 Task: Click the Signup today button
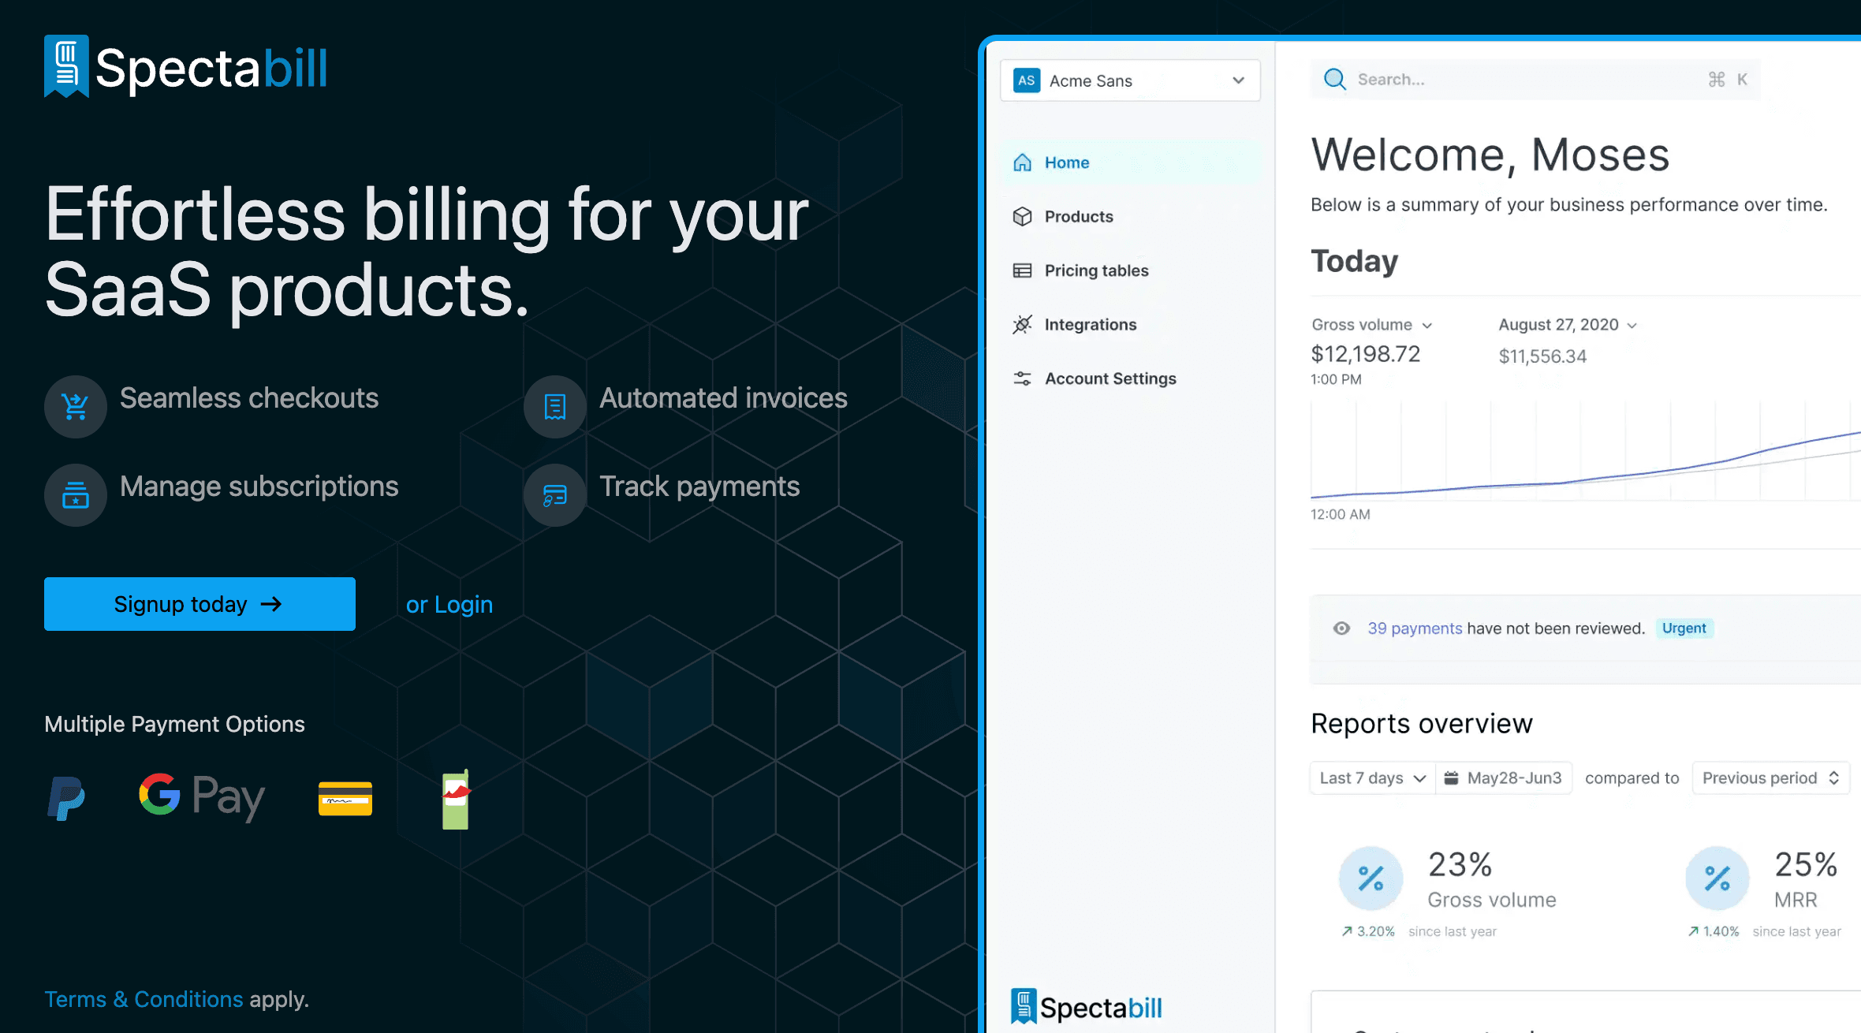tap(200, 604)
